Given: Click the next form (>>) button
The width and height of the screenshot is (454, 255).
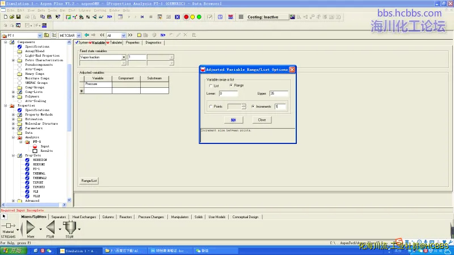Looking at the screenshot, I should tap(131, 35).
